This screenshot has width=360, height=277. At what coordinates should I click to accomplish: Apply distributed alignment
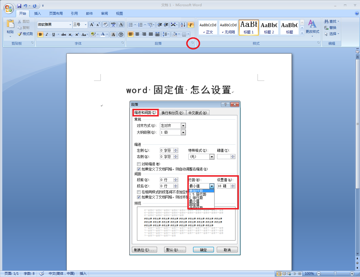(x=158, y=34)
